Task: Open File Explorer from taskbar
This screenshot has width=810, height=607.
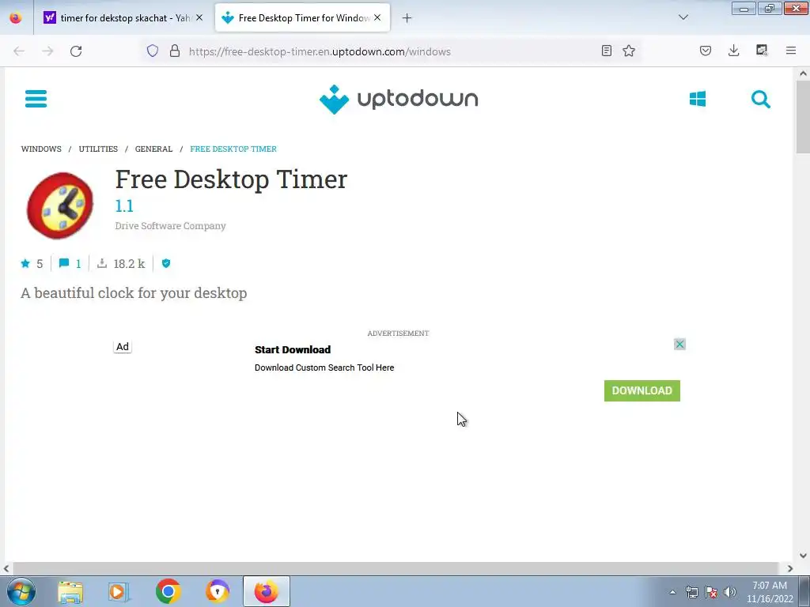Action: click(x=70, y=592)
